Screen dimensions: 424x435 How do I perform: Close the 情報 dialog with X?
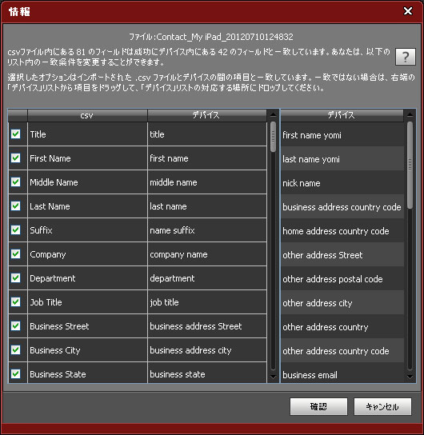point(408,11)
